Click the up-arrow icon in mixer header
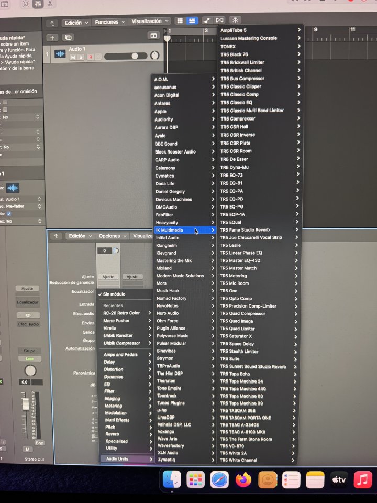 pos(56,236)
